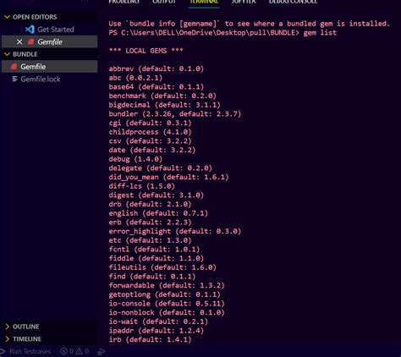401x357 pixels.
Task: Click the warnings triangle icon in status bar
Action: 80,351
